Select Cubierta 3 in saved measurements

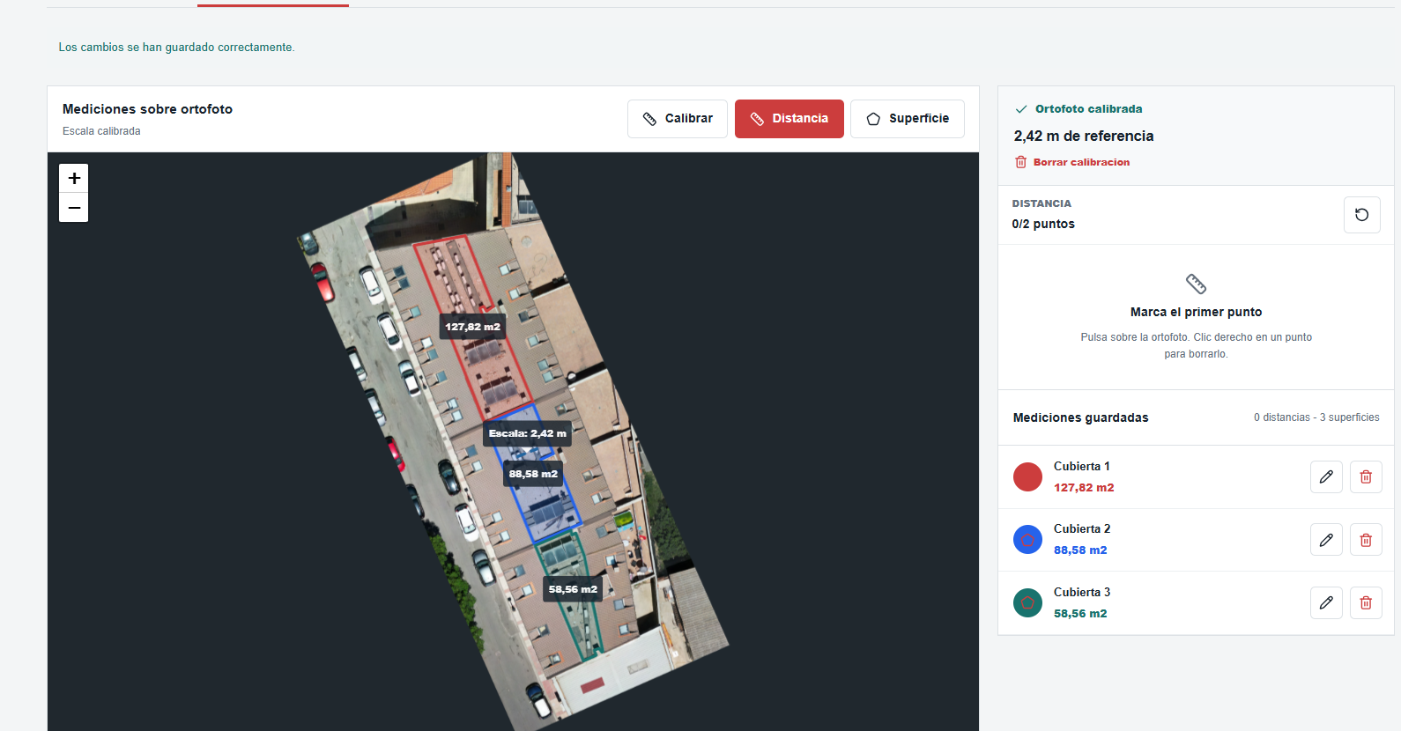[1196, 603]
